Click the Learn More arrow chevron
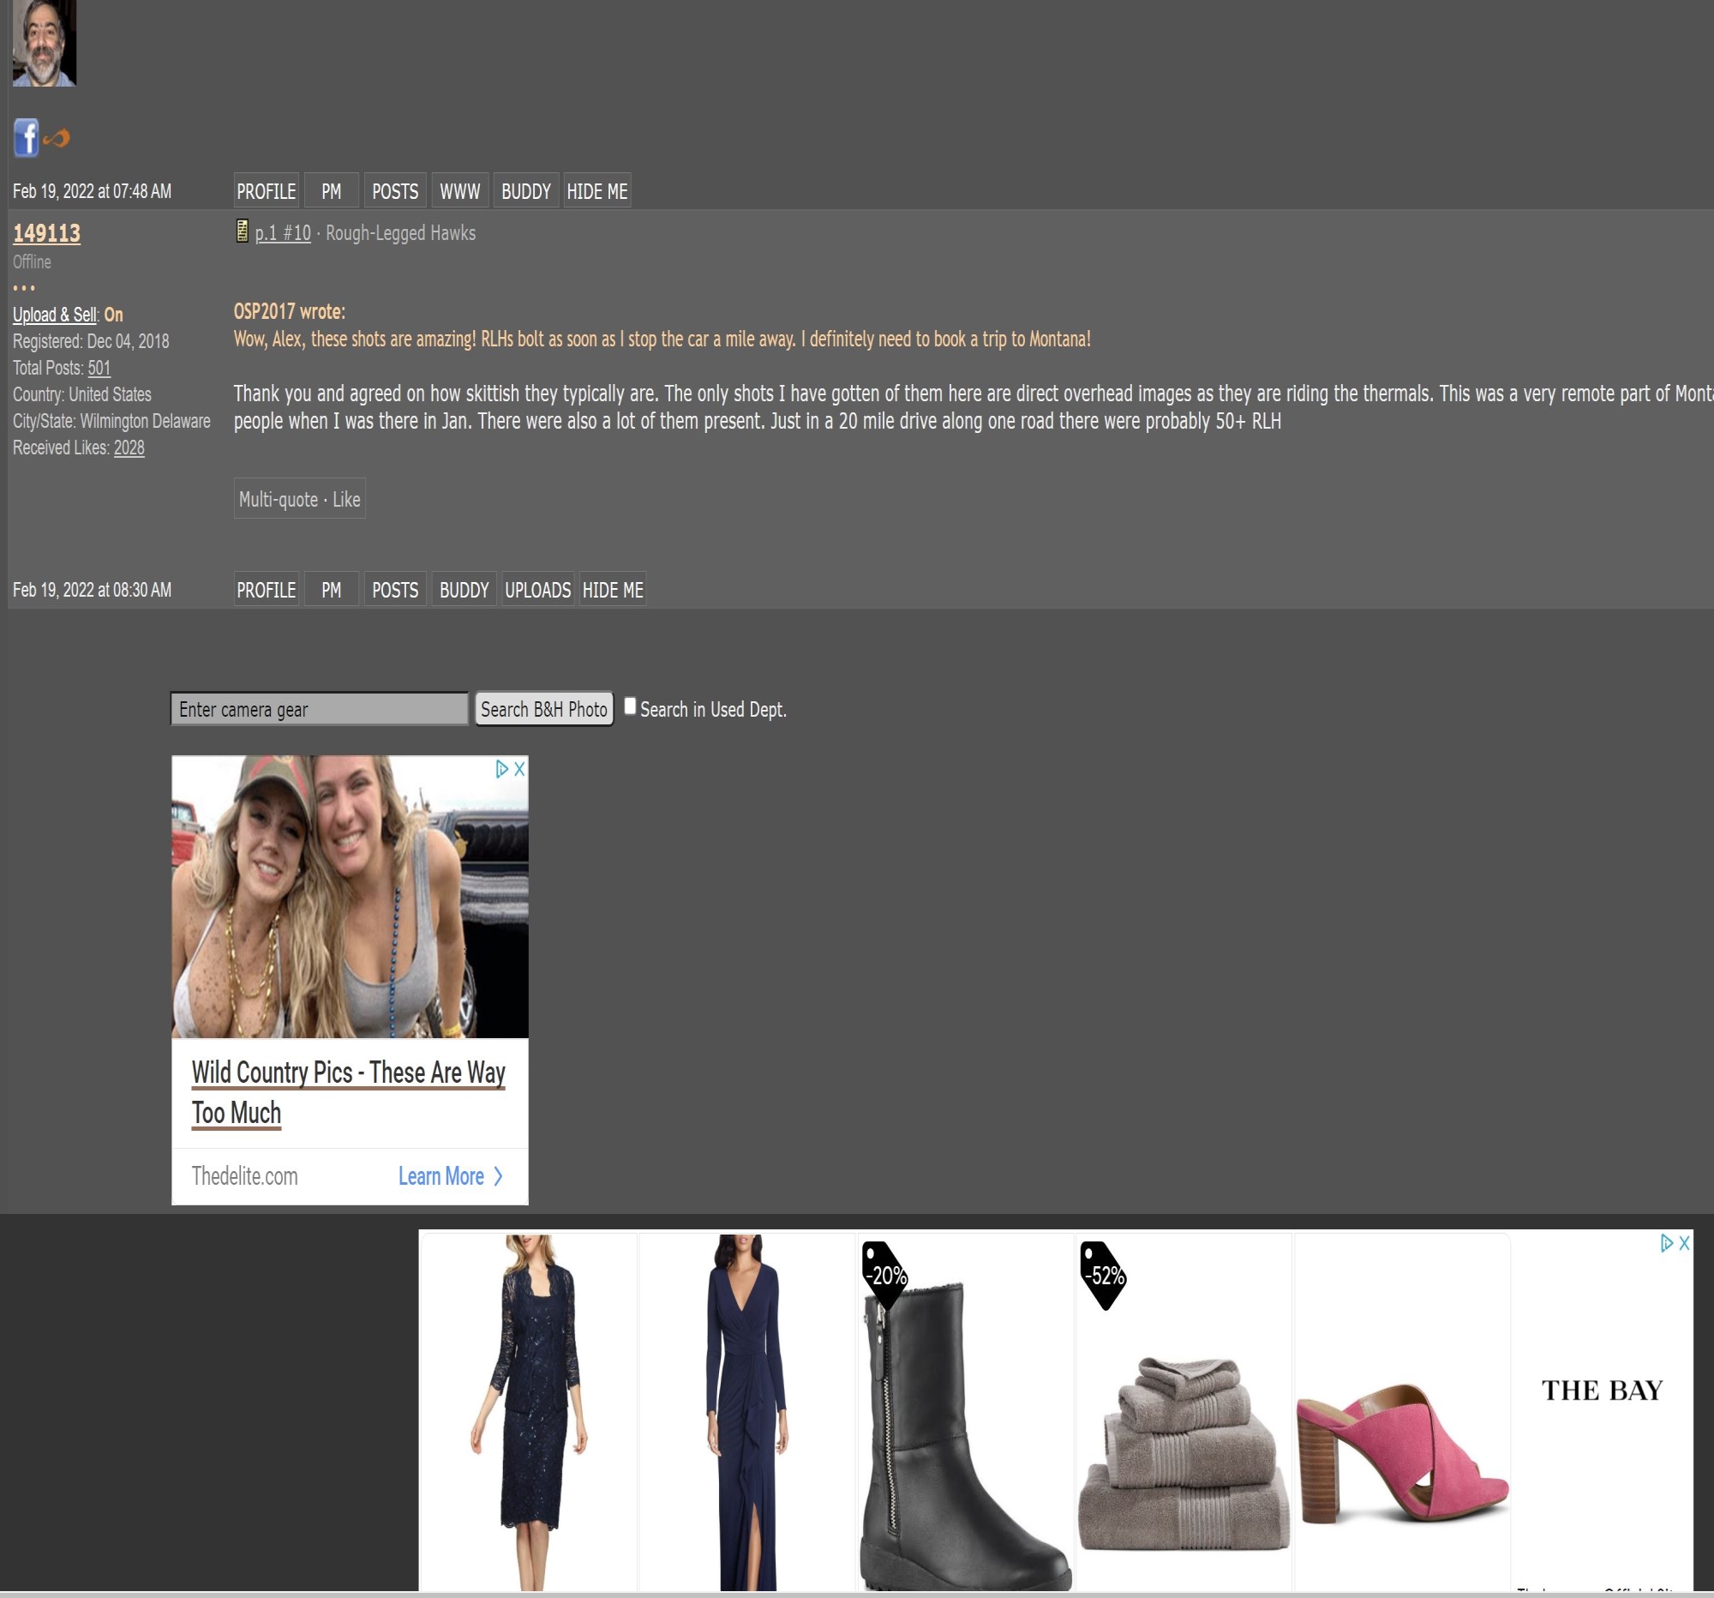 (x=498, y=1176)
